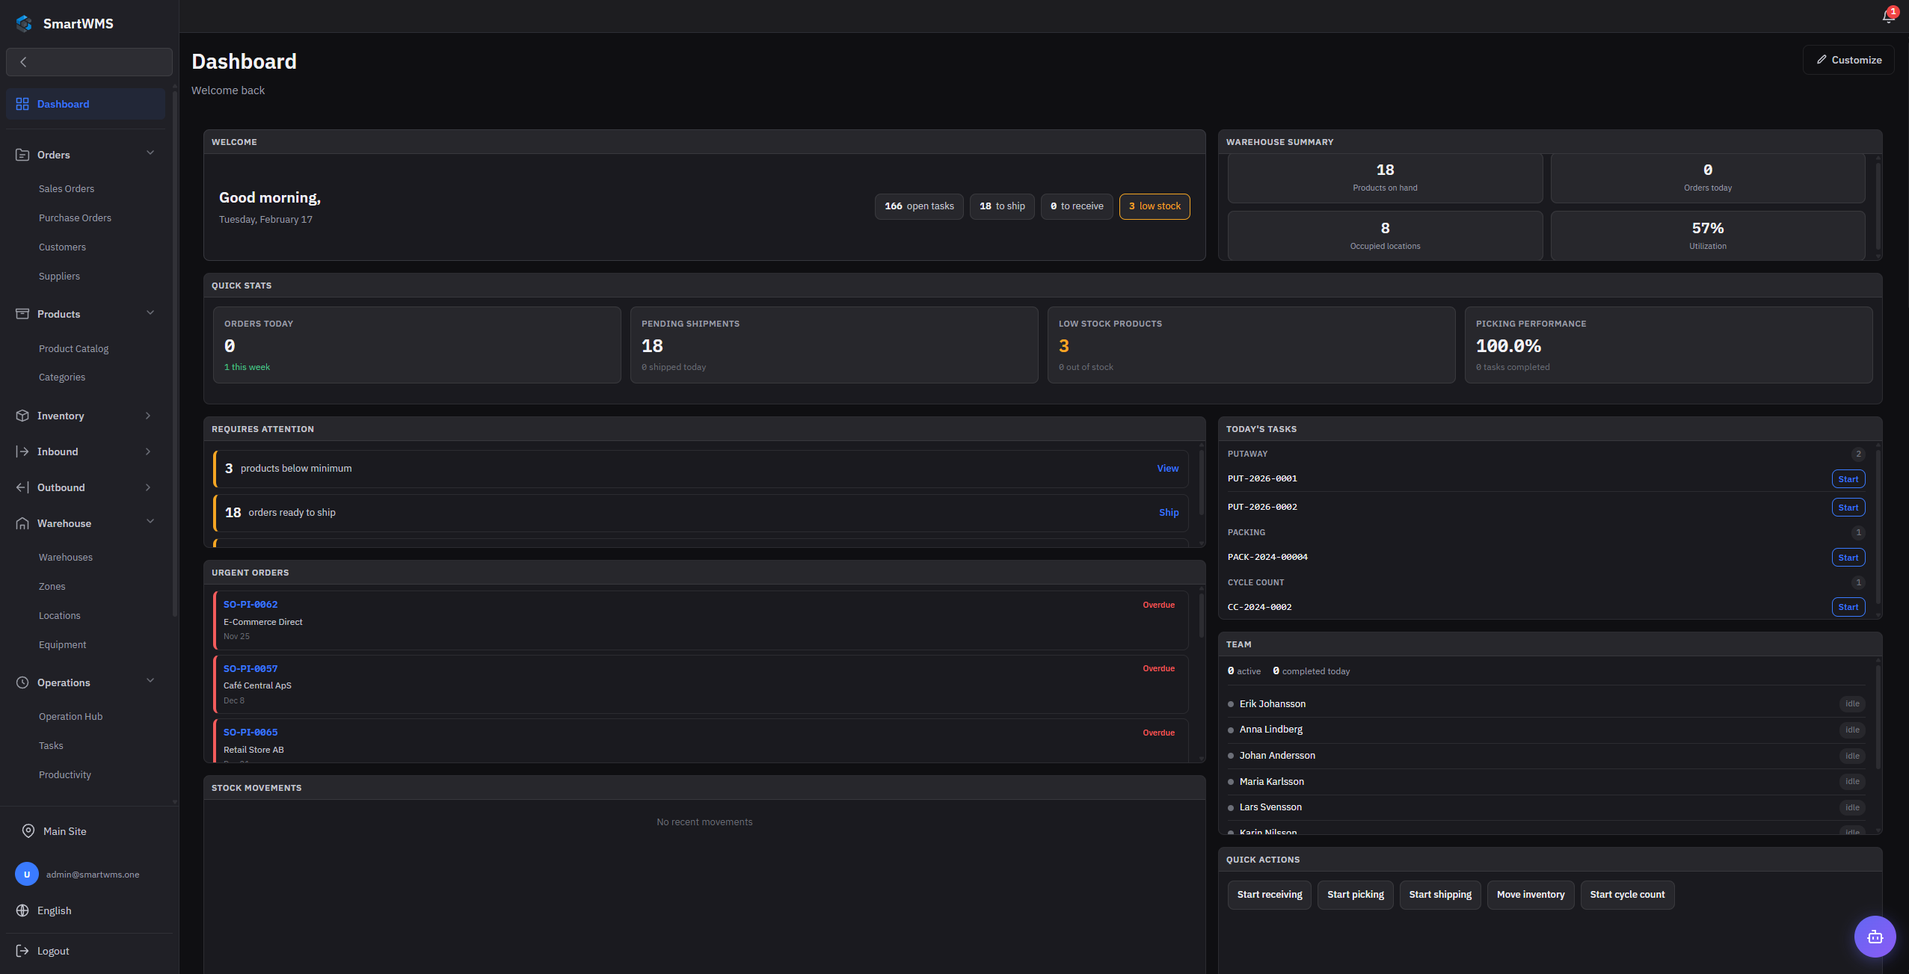Collapse the Orders section chevron
The width and height of the screenshot is (1909, 974).
point(150,153)
